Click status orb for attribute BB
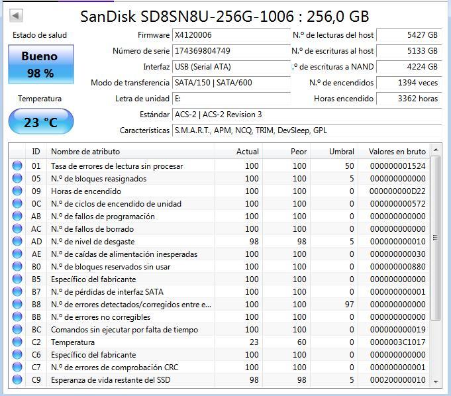The image size is (451, 396). pos(17,317)
